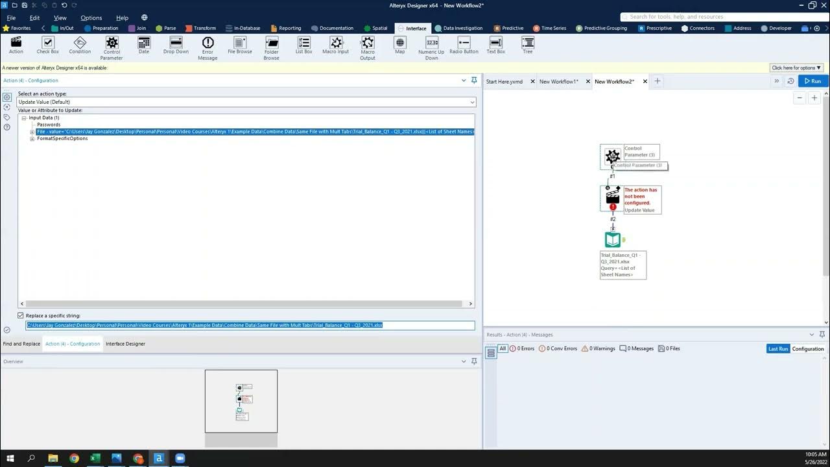
Task: Open the globe language menu
Action: coord(144,18)
